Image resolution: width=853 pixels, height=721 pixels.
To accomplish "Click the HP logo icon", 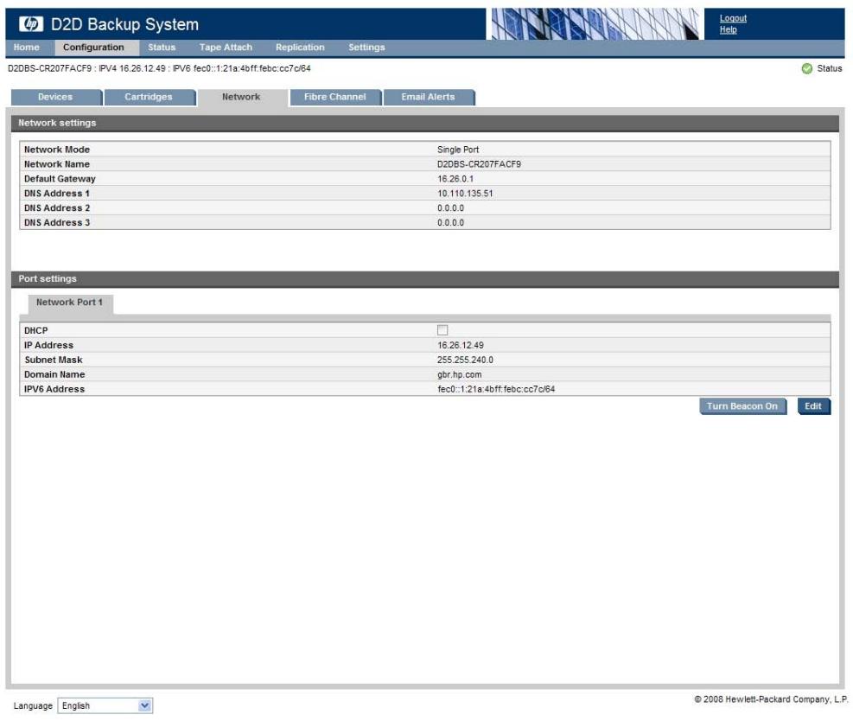I will pos(30,24).
